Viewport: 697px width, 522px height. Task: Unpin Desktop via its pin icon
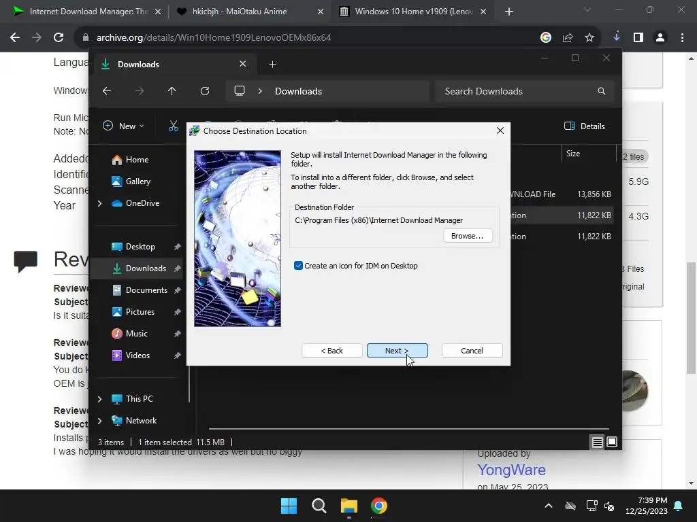click(178, 247)
